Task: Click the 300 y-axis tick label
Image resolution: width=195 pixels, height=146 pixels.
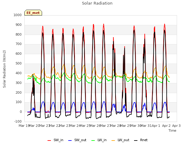Action: click(x=19, y=83)
